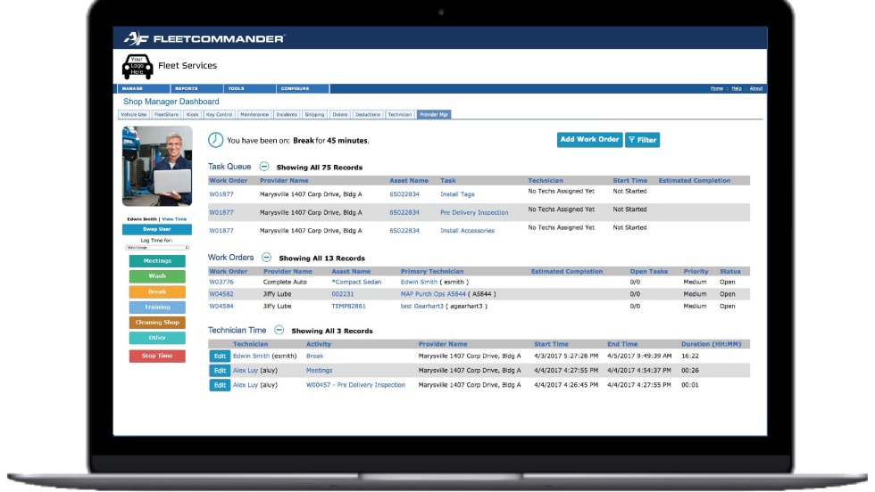Open the Reports menu

click(187, 89)
